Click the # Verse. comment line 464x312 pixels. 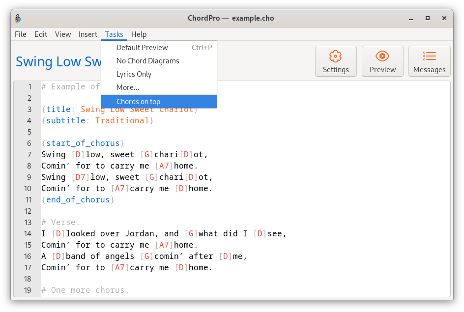pyautogui.click(x=60, y=222)
